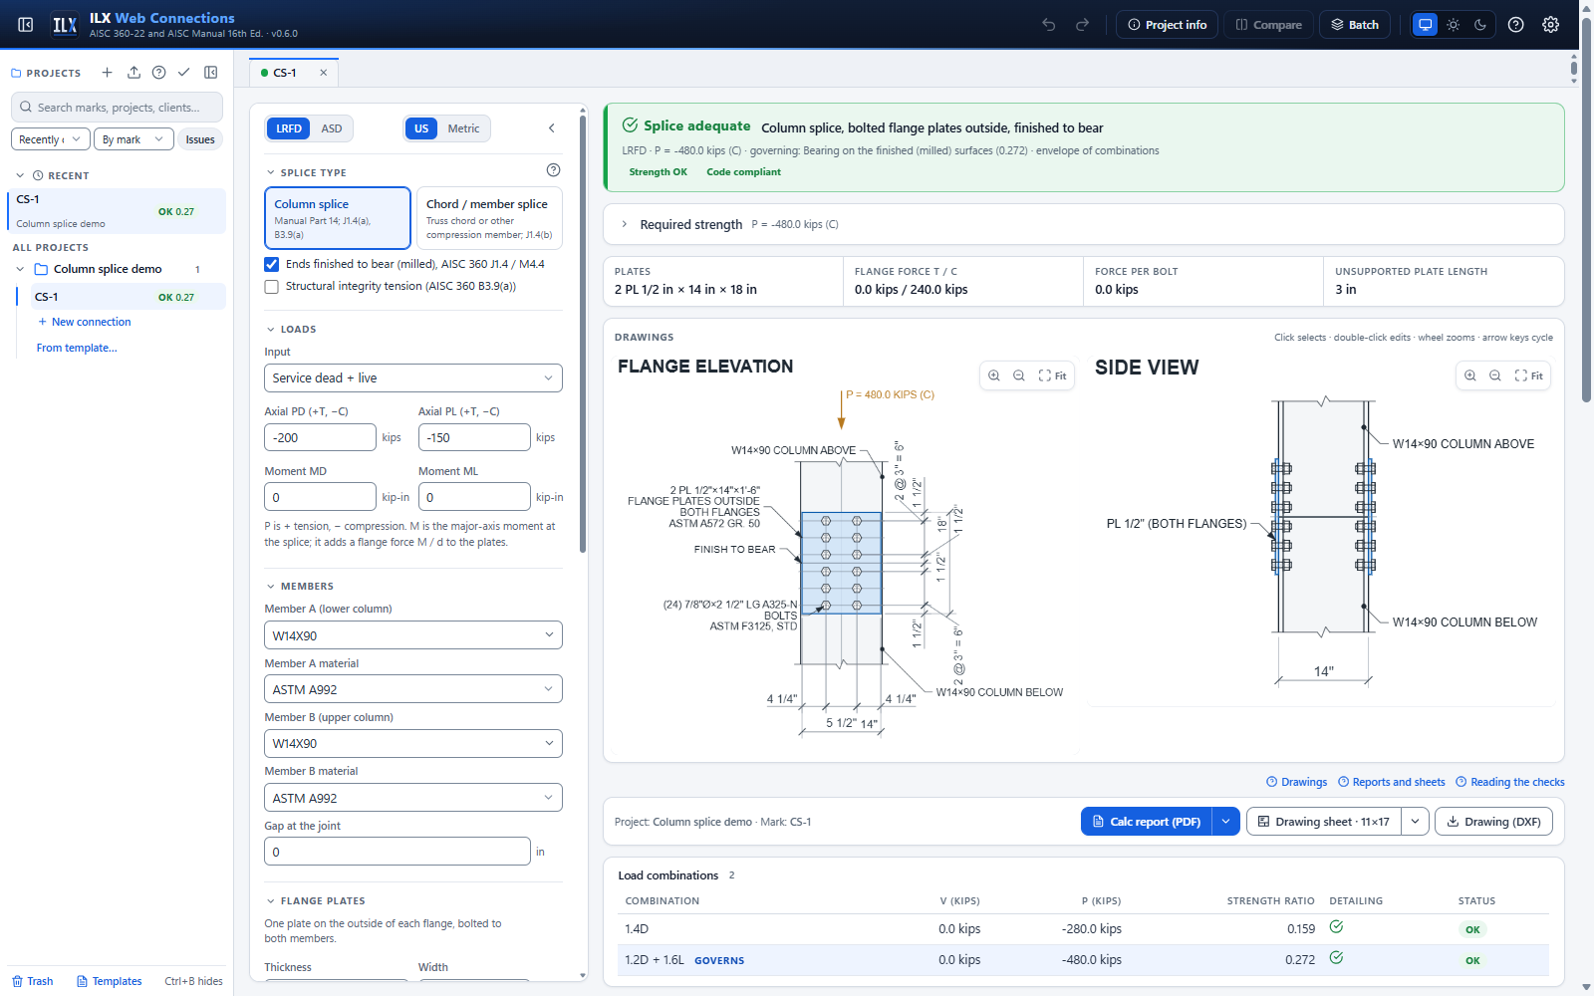Select LRFD design method
Viewport: 1594px width, 996px height.
[x=289, y=128]
